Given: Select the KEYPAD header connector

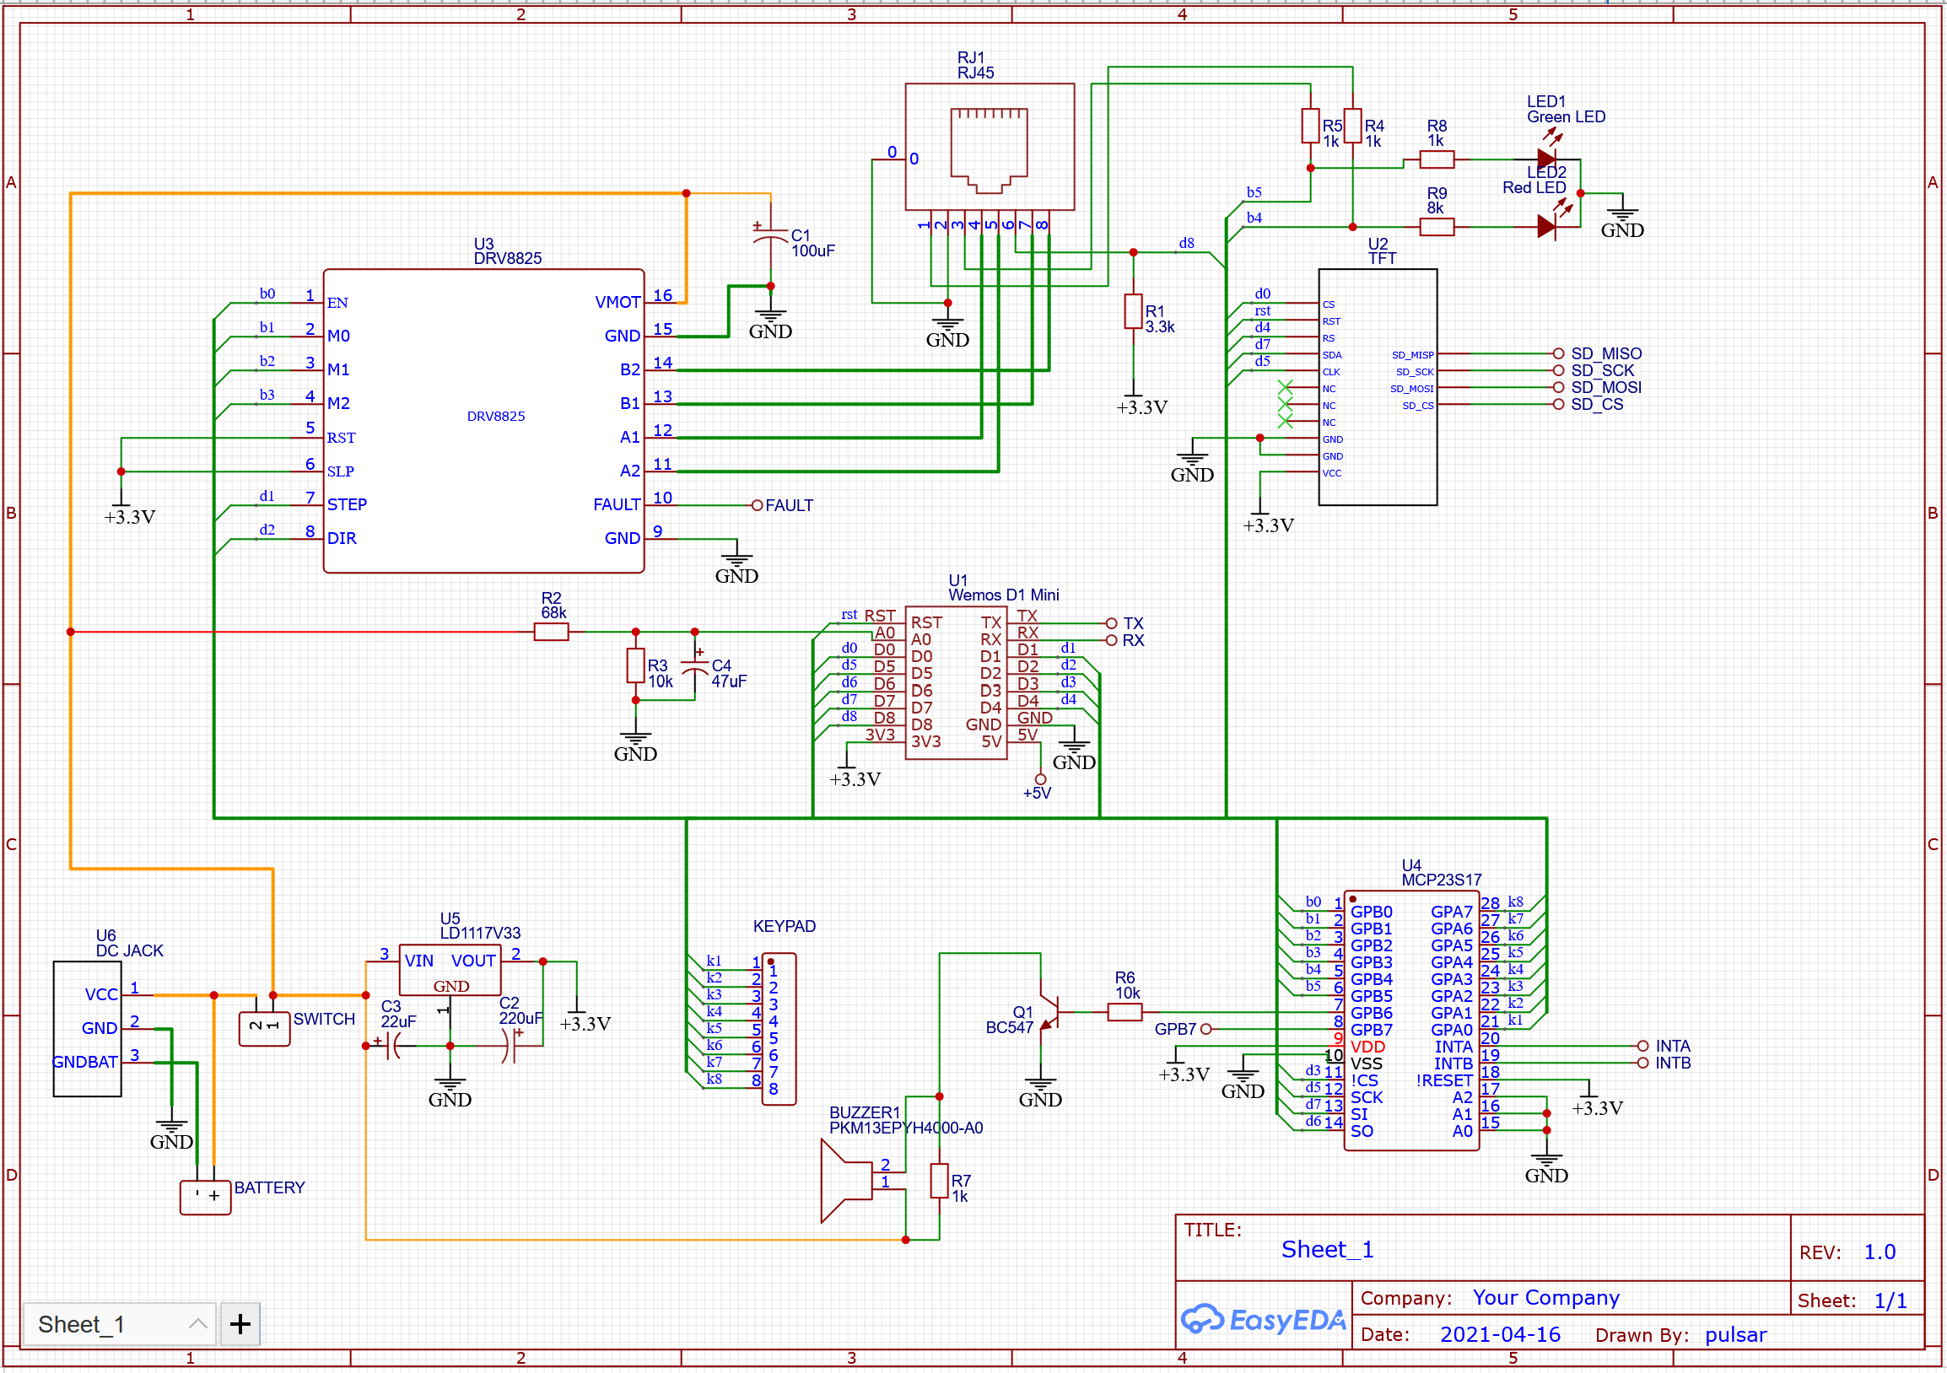Looking at the screenshot, I should [x=779, y=1028].
